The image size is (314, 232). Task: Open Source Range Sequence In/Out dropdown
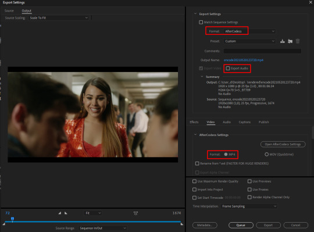pyautogui.click(x=102, y=228)
